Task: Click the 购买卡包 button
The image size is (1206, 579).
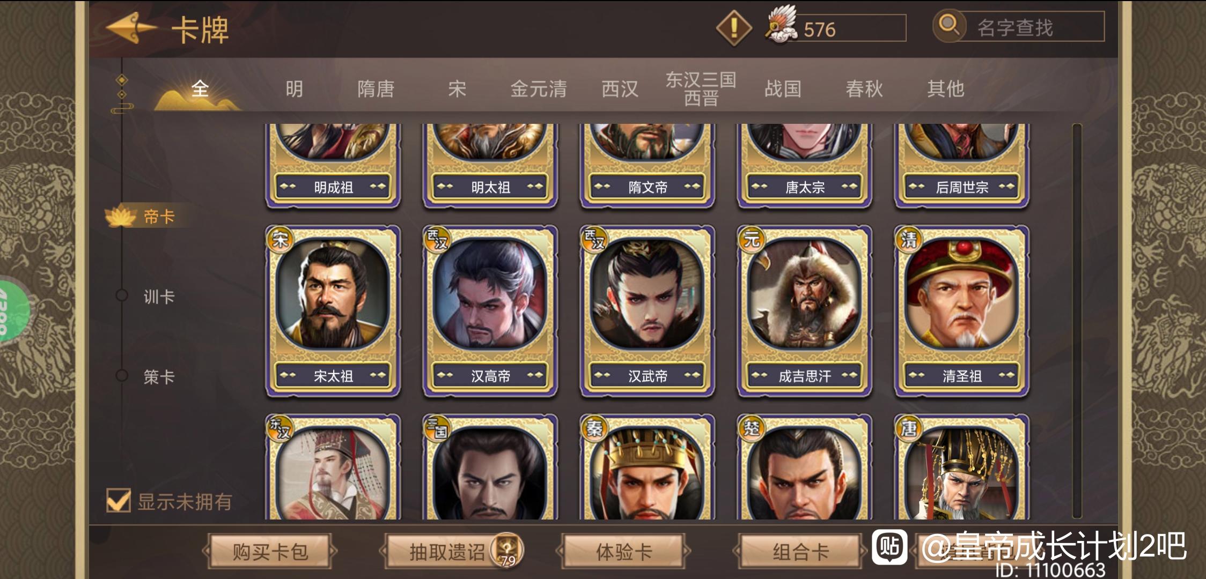Action: point(269,551)
